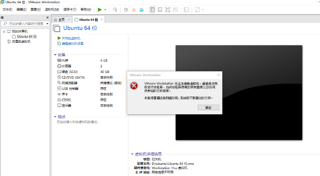Image resolution: width=320 pixels, height=176 pixels.
Task: Click the library search input field
Action: [x=24, y=24]
